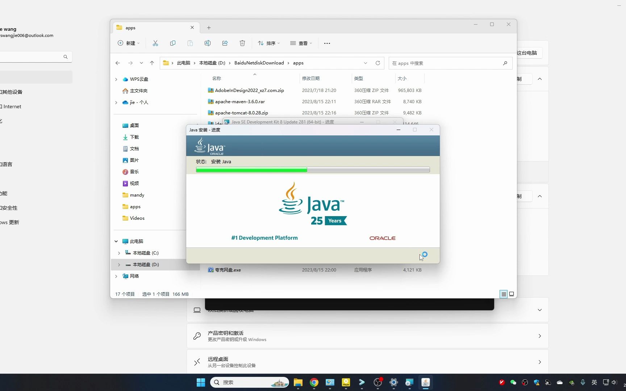This screenshot has width=626, height=391.
Task: Click the Paste icon in Explorer toolbar
Action: click(x=190, y=43)
